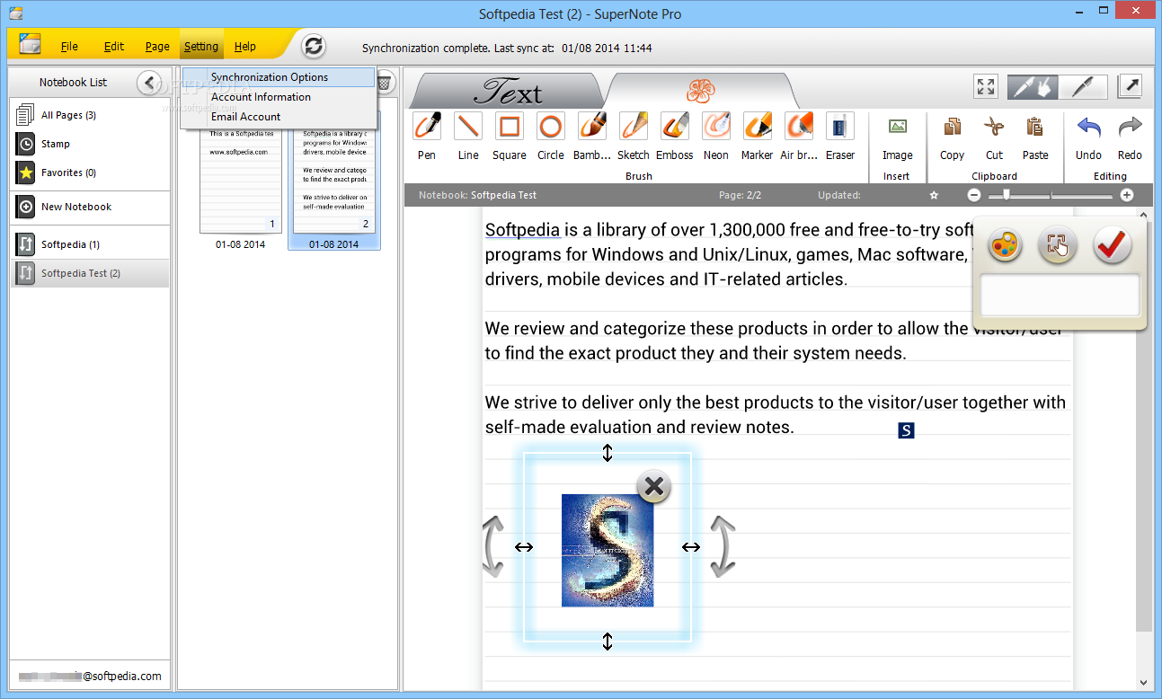Choose the Square shape tool
The image size is (1162, 699).
click(510, 126)
